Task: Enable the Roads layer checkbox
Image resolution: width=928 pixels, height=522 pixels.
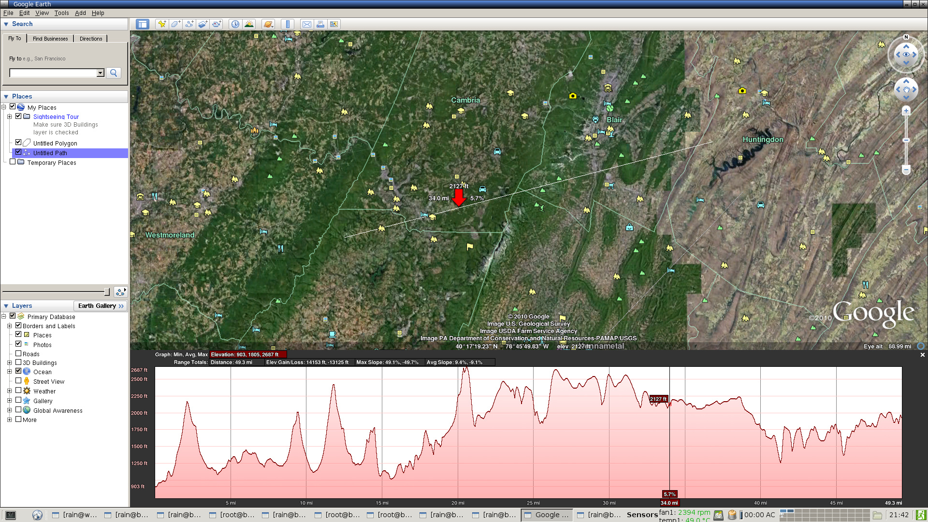Action: coord(18,353)
